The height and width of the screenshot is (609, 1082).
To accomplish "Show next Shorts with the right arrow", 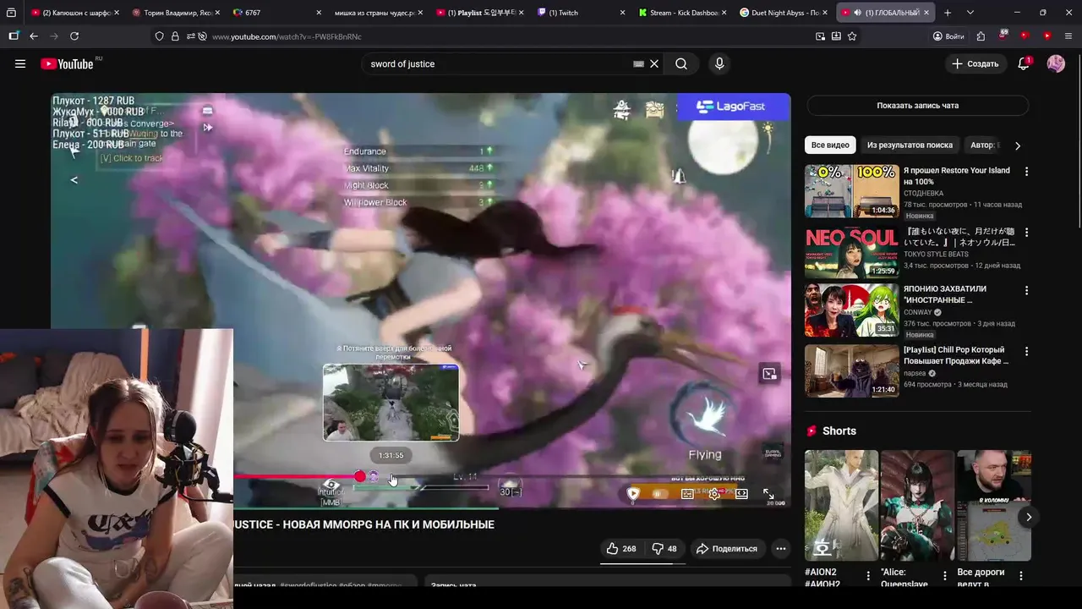I will [x=1029, y=517].
